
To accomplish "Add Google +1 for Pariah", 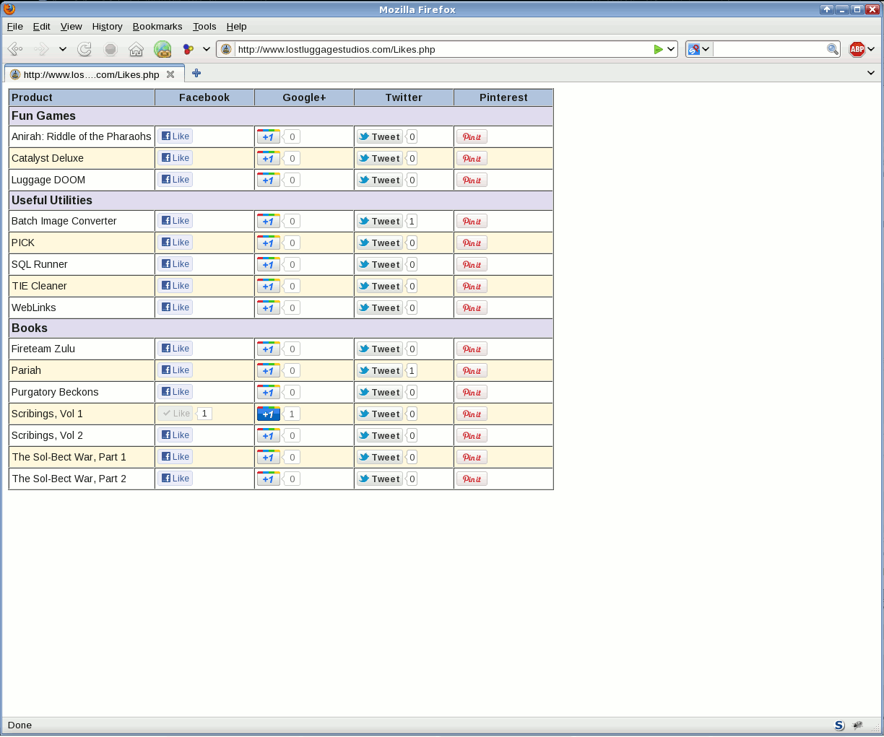I will pyautogui.click(x=269, y=370).
